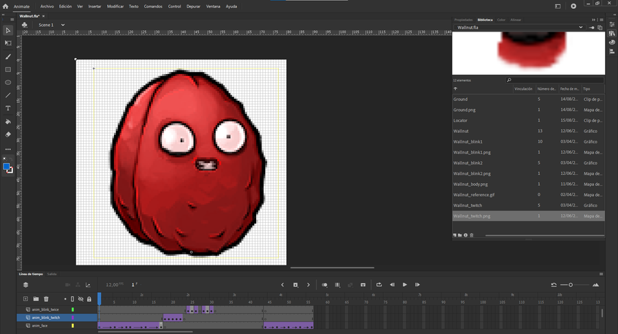Collapse the right icon dock

tap(614, 15)
